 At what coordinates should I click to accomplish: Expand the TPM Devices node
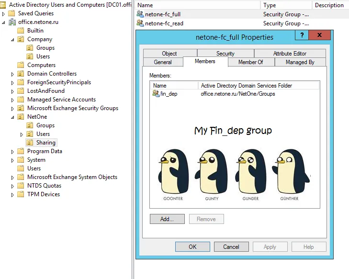coord(12,195)
